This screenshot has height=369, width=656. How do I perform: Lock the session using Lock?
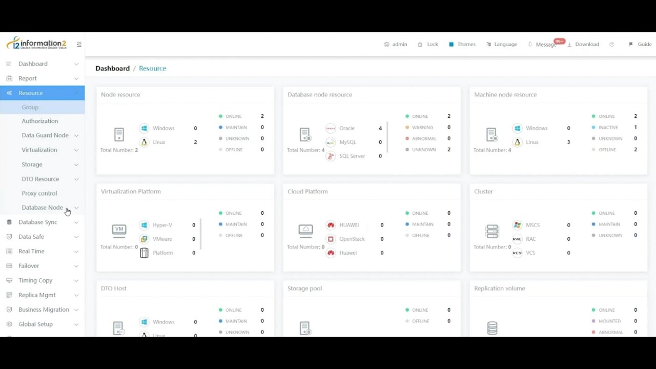(428, 45)
